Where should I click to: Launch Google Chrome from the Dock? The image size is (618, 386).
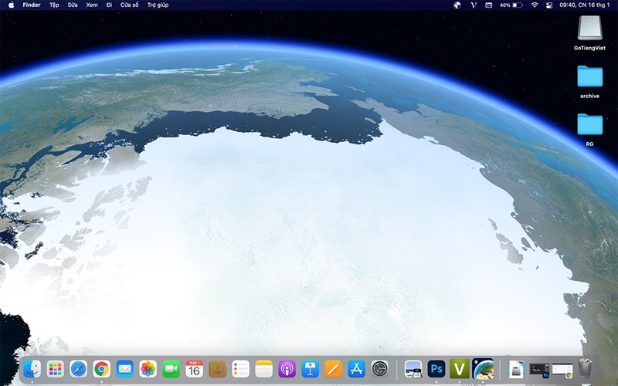[x=102, y=369]
